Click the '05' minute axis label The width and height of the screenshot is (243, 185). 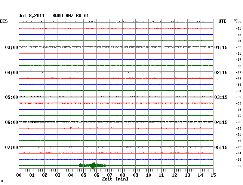pos(83,175)
